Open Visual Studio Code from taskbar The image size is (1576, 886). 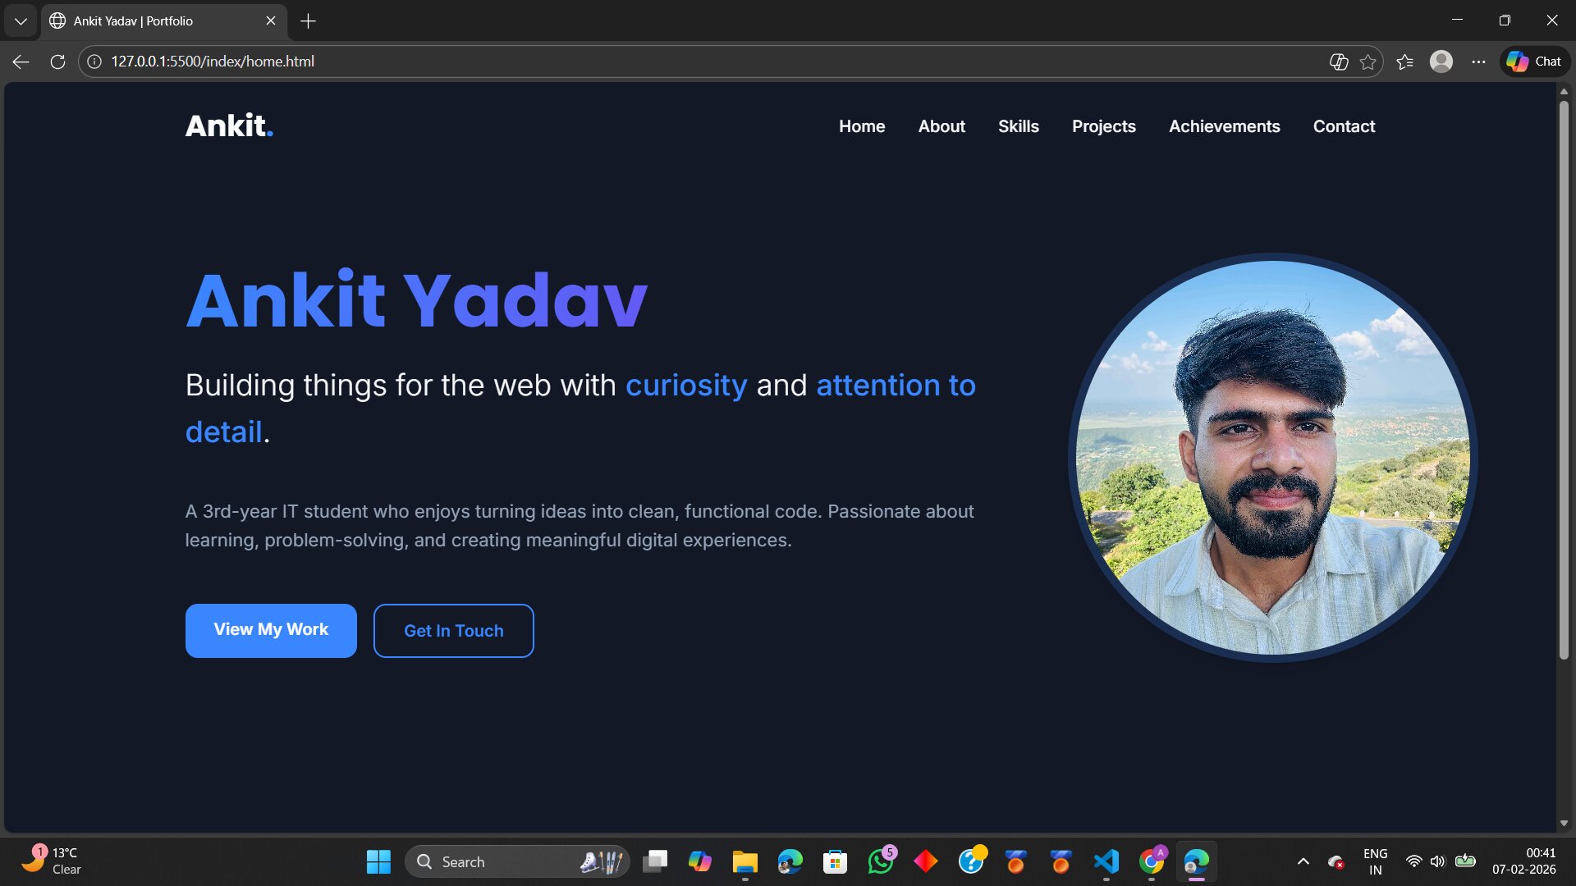point(1106,861)
